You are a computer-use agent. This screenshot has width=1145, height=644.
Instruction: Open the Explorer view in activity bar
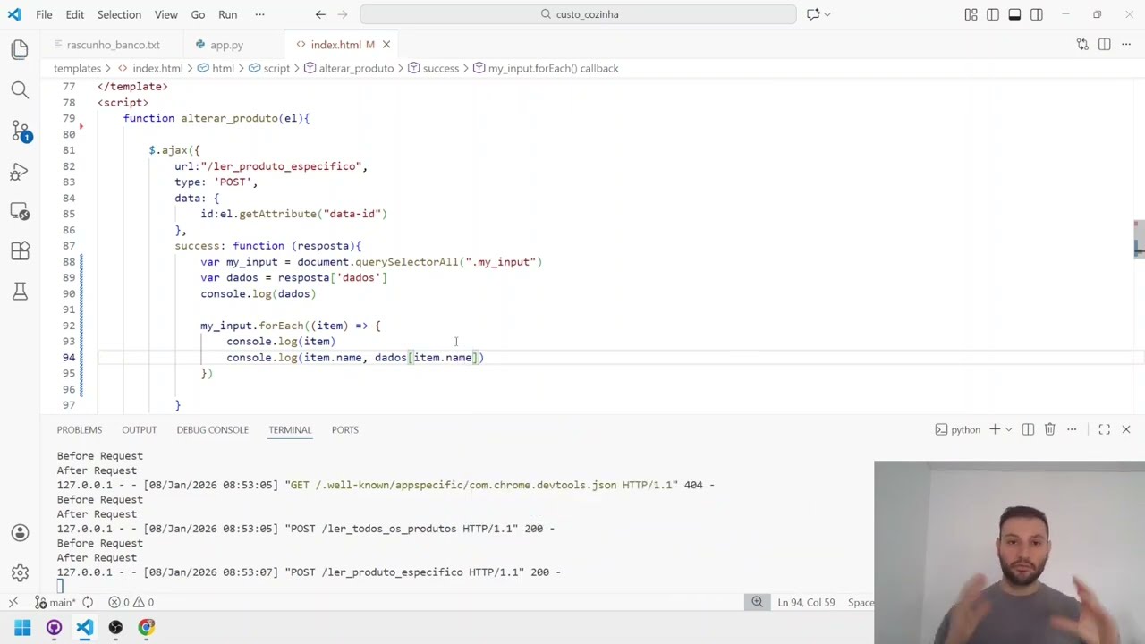[20, 50]
